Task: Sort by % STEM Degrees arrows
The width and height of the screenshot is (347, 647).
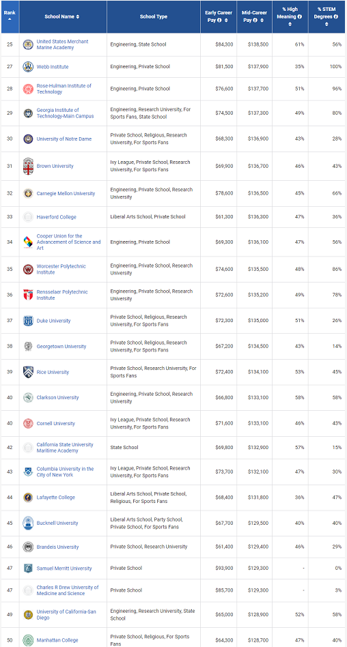Action: coord(327,24)
